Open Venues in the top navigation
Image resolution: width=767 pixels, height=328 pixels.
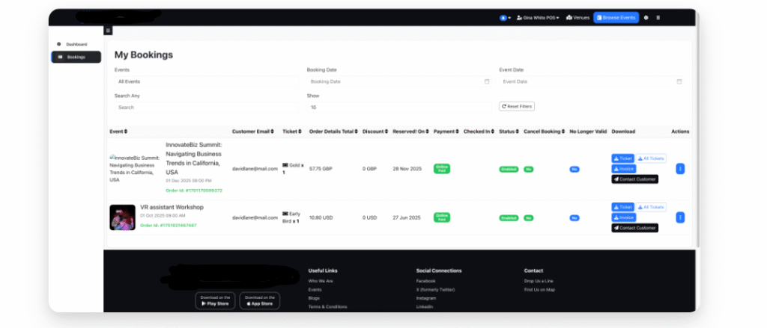577,17
